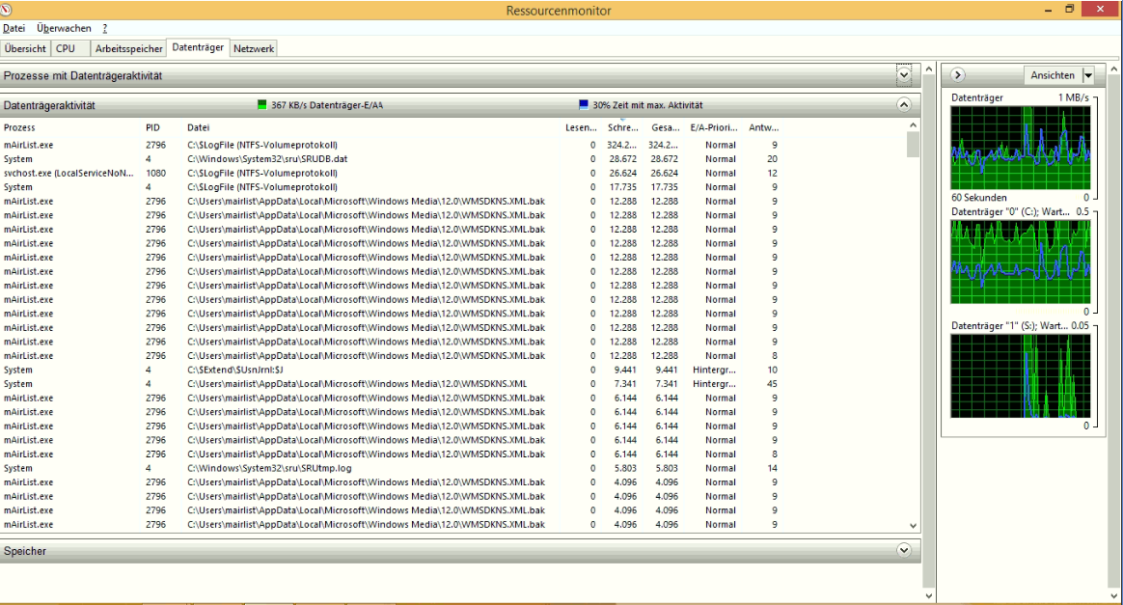
Task: Open the Datei menu
Action: tap(14, 28)
